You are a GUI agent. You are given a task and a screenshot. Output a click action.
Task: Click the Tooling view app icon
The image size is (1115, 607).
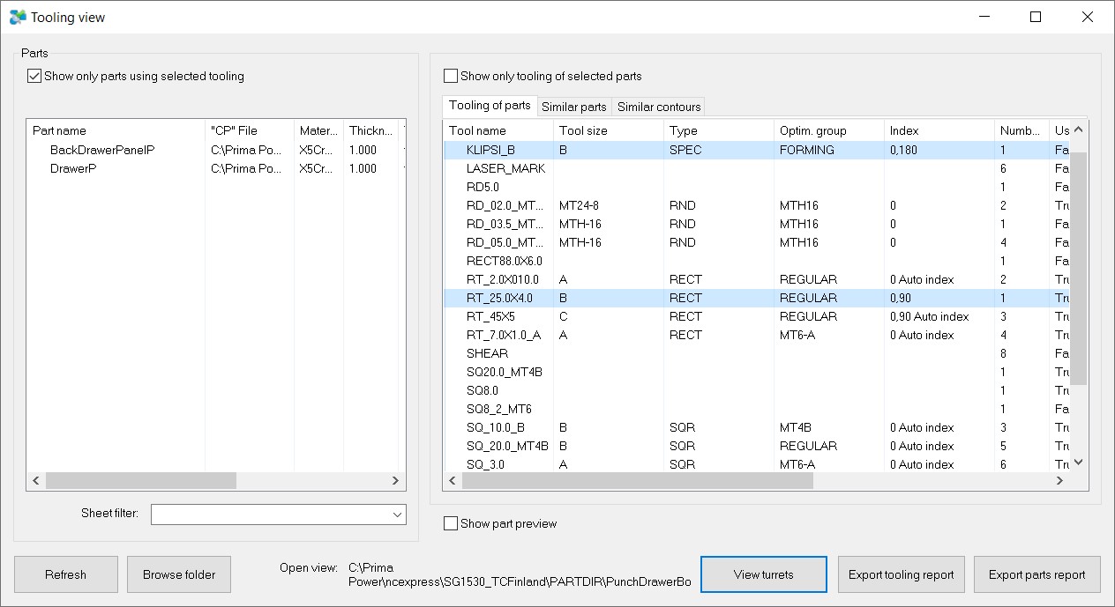(x=17, y=17)
